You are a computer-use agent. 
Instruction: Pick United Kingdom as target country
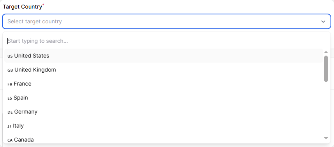164,70
